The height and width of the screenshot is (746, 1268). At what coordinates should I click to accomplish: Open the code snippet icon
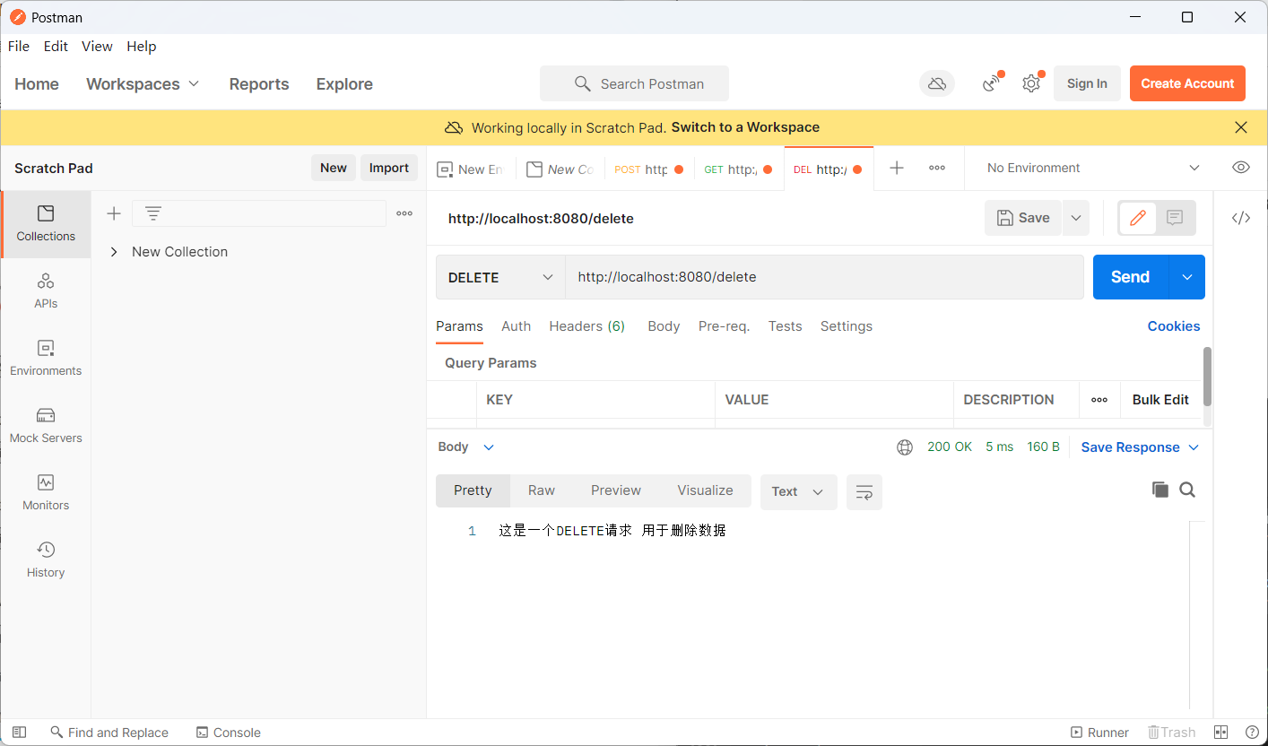coord(1241,218)
